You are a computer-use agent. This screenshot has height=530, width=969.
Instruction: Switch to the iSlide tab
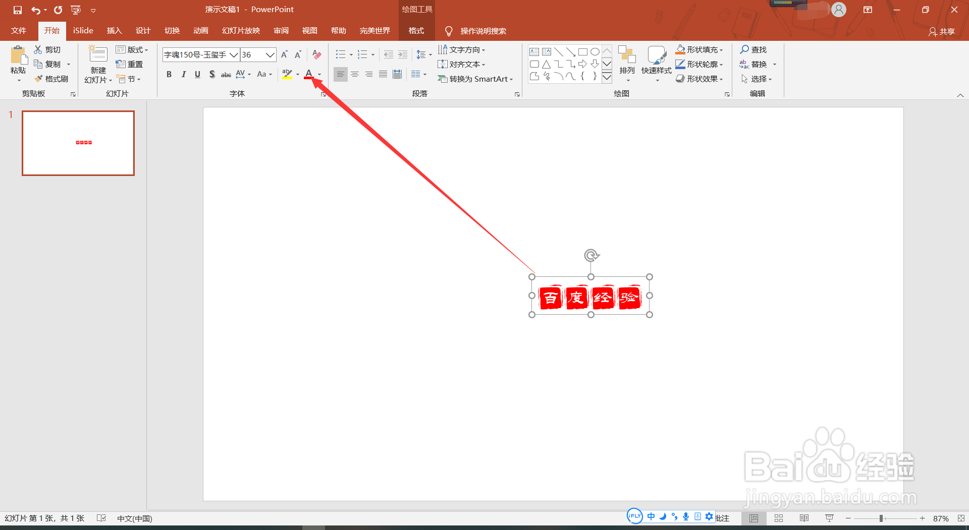point(83,31)
